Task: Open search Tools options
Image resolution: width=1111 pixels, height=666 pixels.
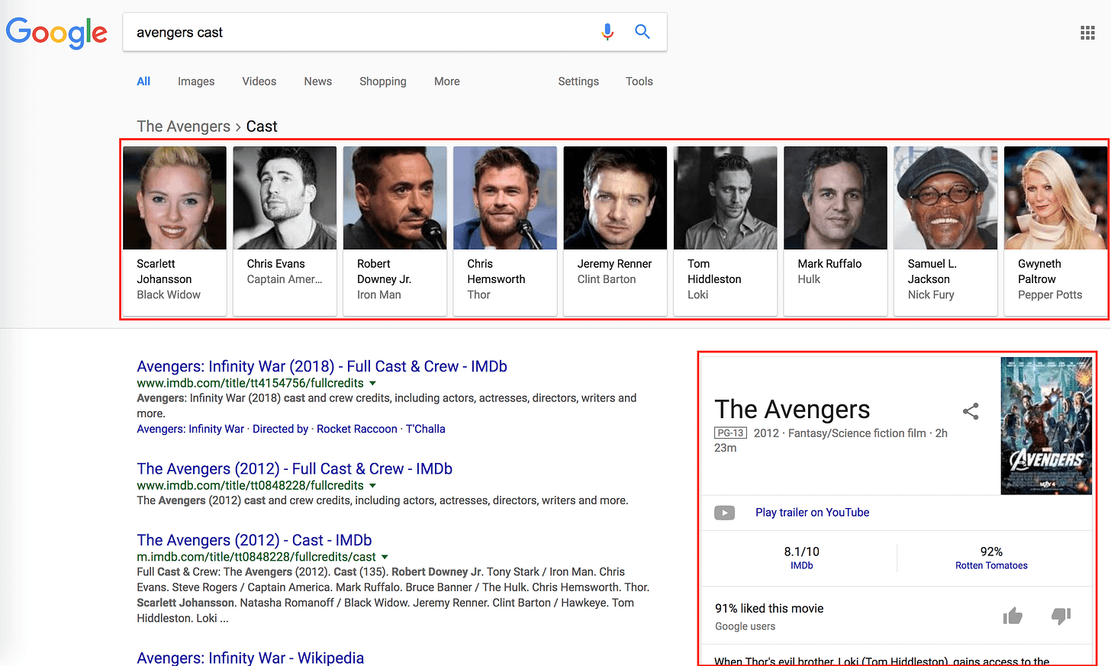Action: (639, 82)
